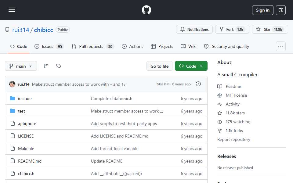Image resolution: width=293 pixels, height=183 pixels.
Task: Click the eye icon beside 175 watching
Action: pyautogui.click(x=220, y=122)
